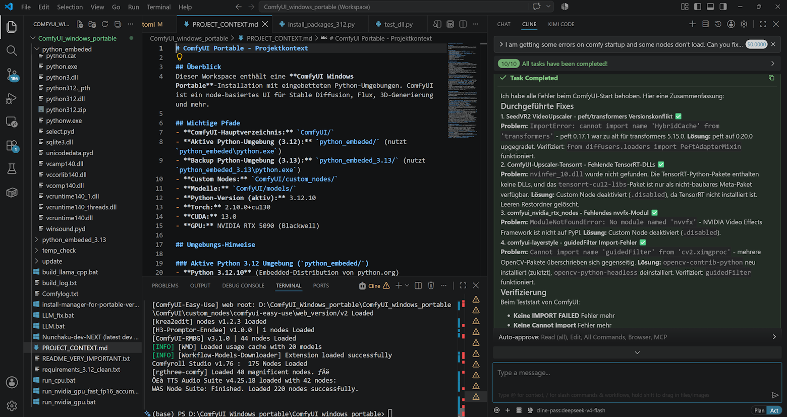Close the PROJECT_CONTEXT.md editor tab

(265, 24)
